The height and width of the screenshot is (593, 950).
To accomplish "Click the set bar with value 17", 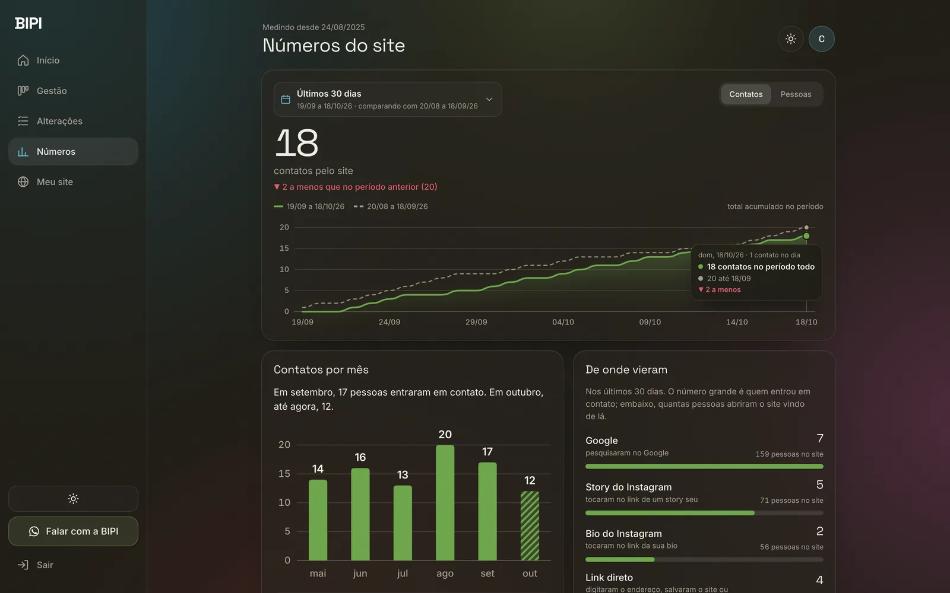I will pyautogui.click(x=487, y=511).
